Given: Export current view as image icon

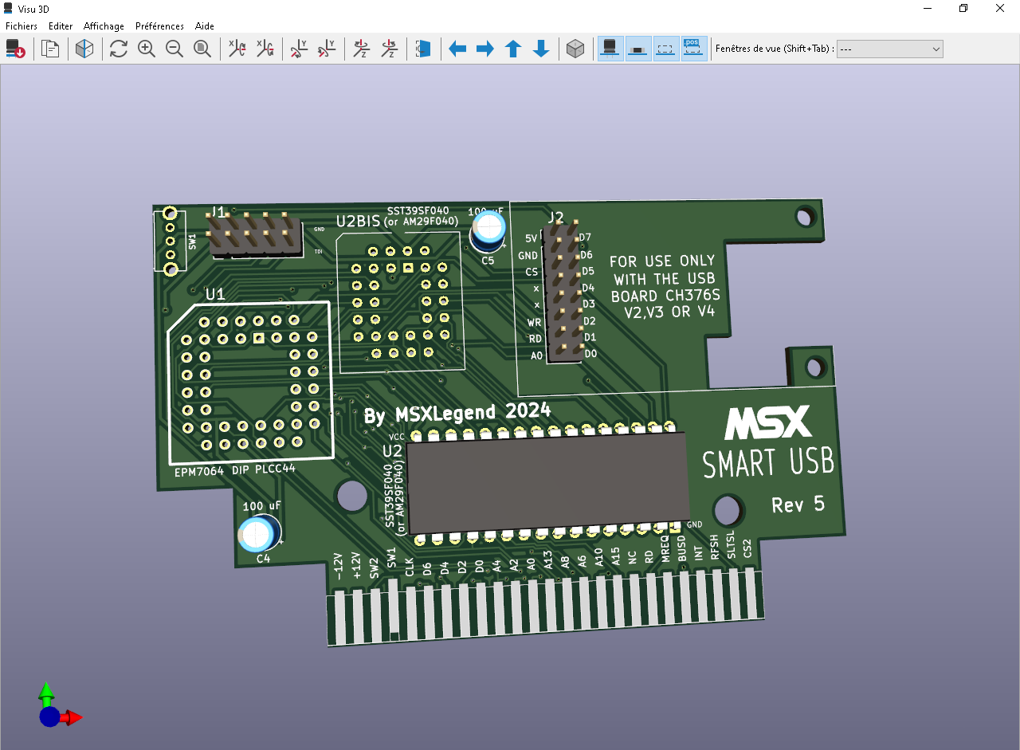Looking at the screenshot, I should (x=15, y=49).
